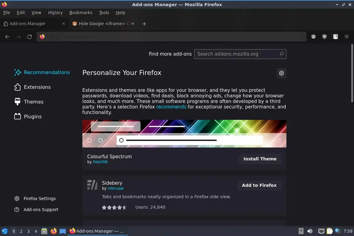Switch to the Hide Google iframe tab
This screenshot has width=354, height=236.
[103, 24]
